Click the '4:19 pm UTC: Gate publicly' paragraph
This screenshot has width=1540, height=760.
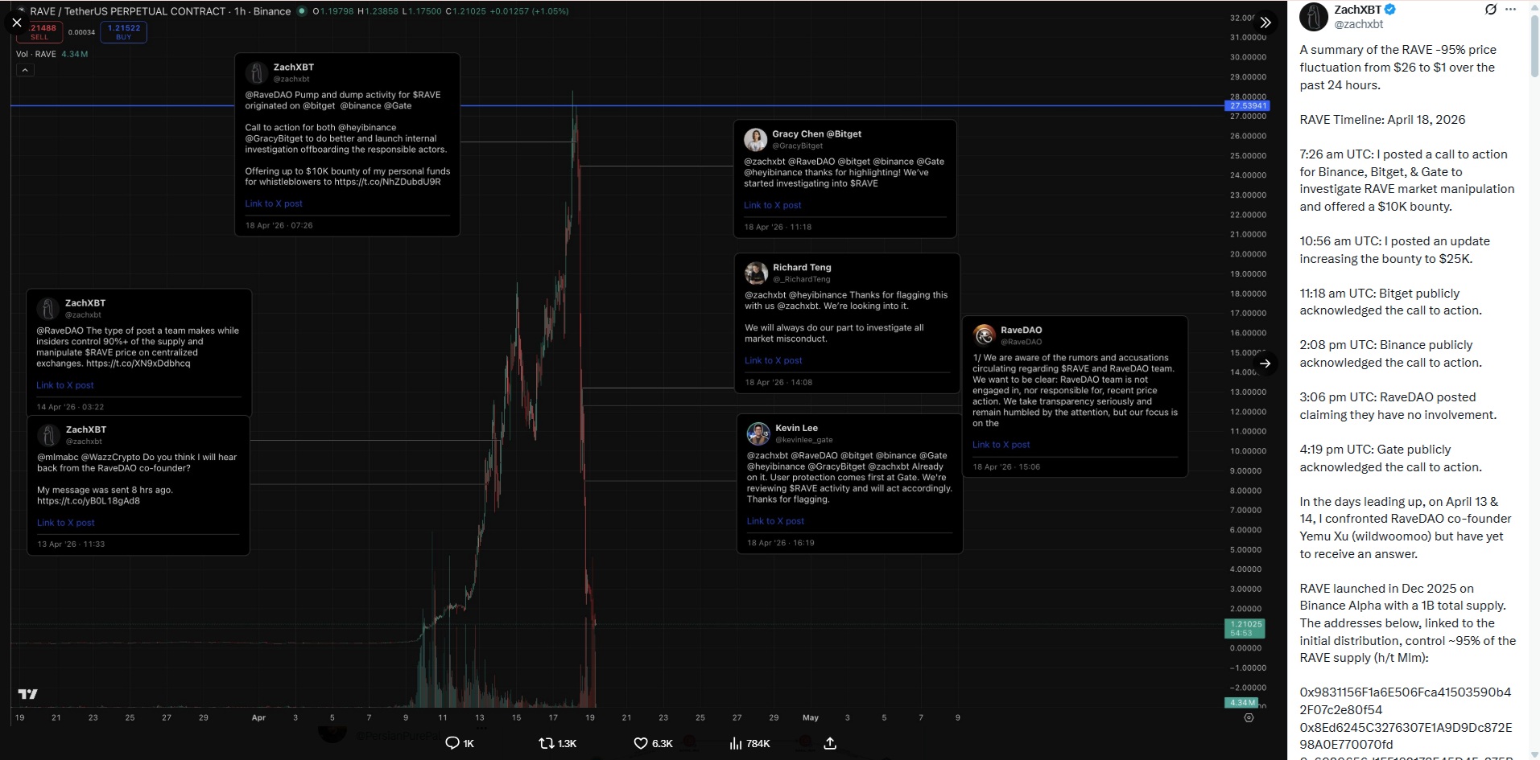click(1391, 458)
